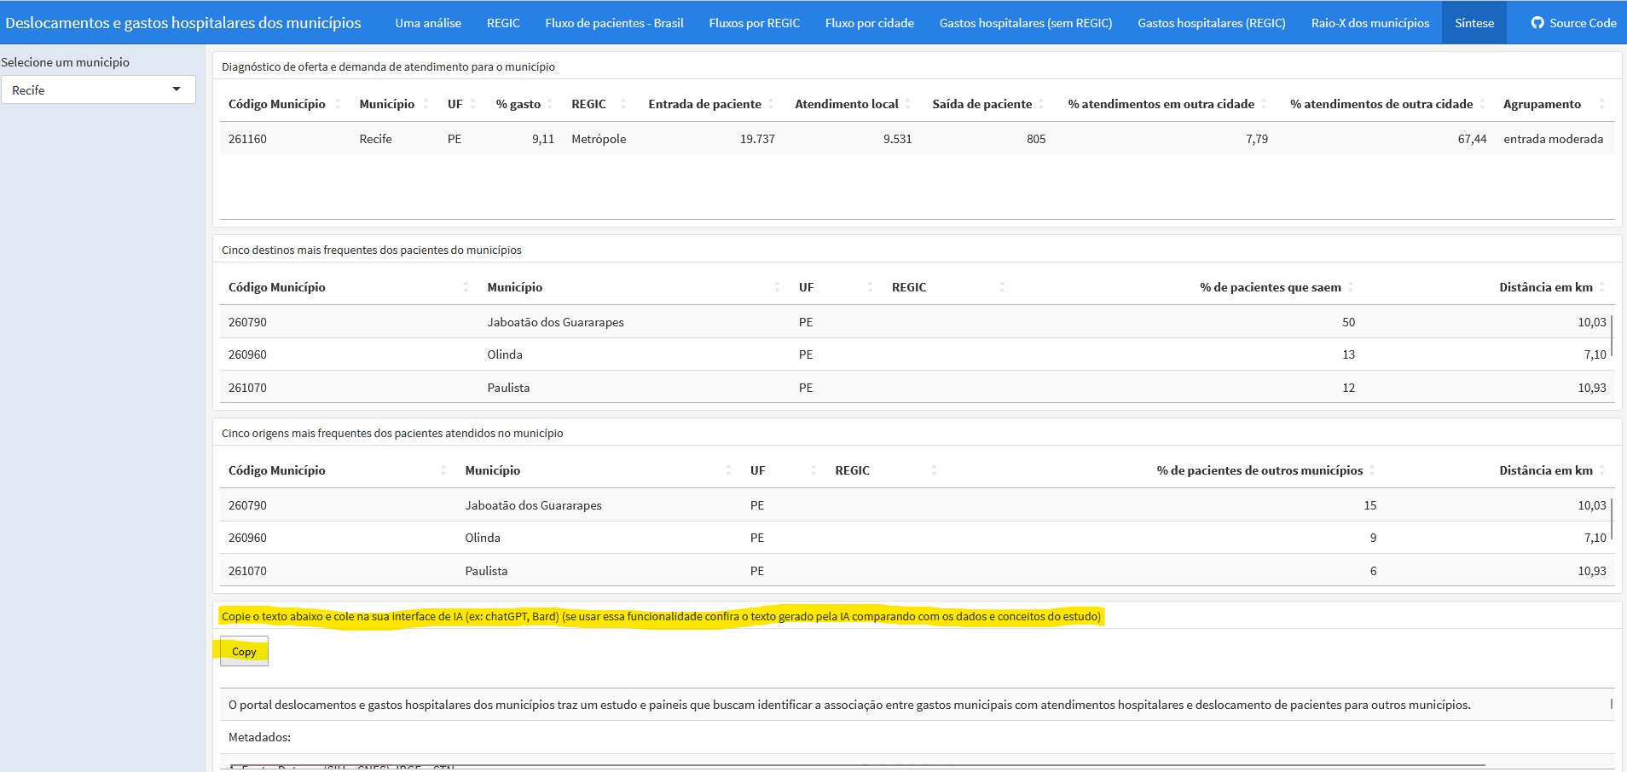1627x772 pixels.
Task: Open the Fluxo por cidade tab
Action: (870, 23)
